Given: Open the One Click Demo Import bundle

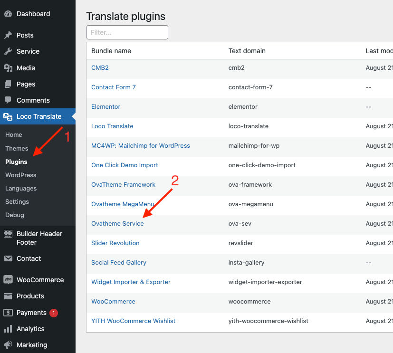Looking at the screenshot, I should tap(125, 165).
